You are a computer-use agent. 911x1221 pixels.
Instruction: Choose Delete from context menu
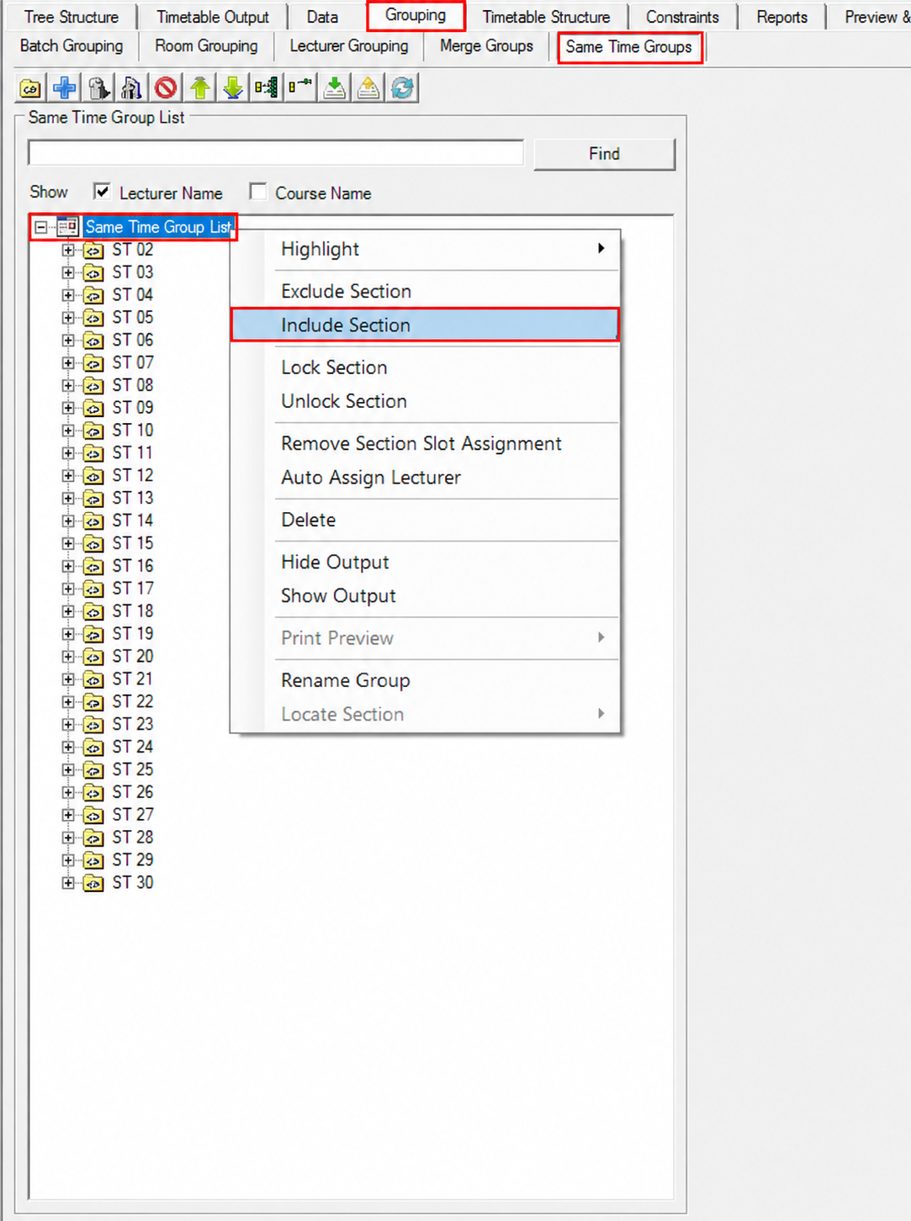(425, 520)
